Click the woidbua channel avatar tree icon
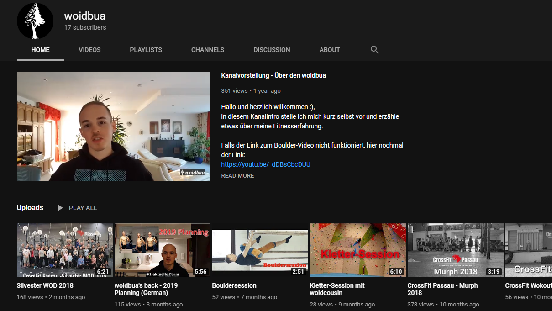The image size is (552, 311). coord(35,21)
